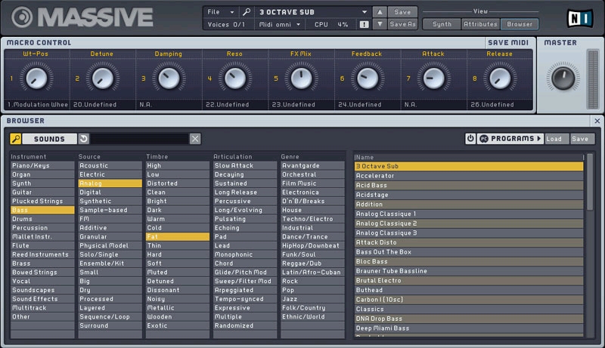Click the Native Instruments NI logo
Viewport: 605px width, 348px height.
(x=579, y=17)
